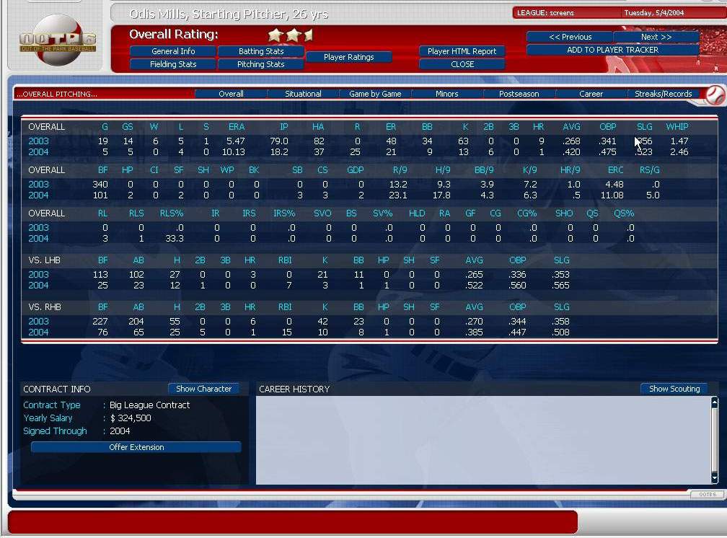Viewport: 727px width, 538px height.
Task: Click the overall rating stars
Action: click(x=290, y=35)
